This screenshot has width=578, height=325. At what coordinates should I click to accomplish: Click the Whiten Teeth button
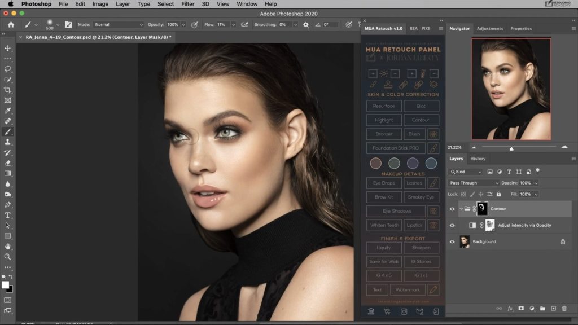coord(384,225)
